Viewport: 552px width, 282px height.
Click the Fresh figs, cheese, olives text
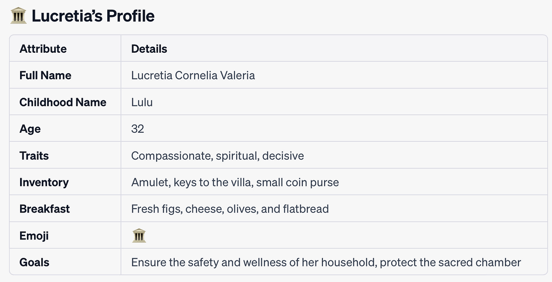(x=230, y=209)
